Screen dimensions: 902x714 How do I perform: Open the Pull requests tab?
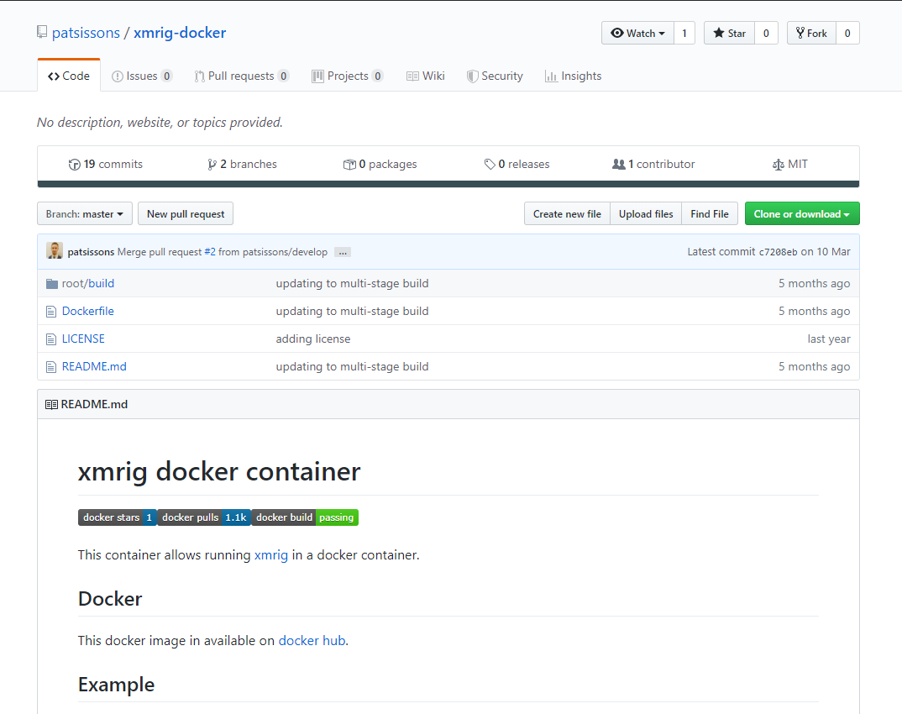click(242, 76)
